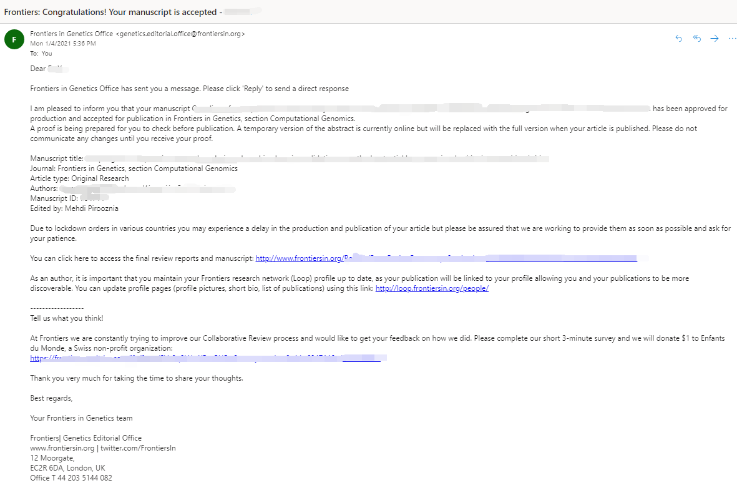This screenshot has width=737, height=488.
Task: Click the Reply arrow icon
Action: [x=678, y=39]
